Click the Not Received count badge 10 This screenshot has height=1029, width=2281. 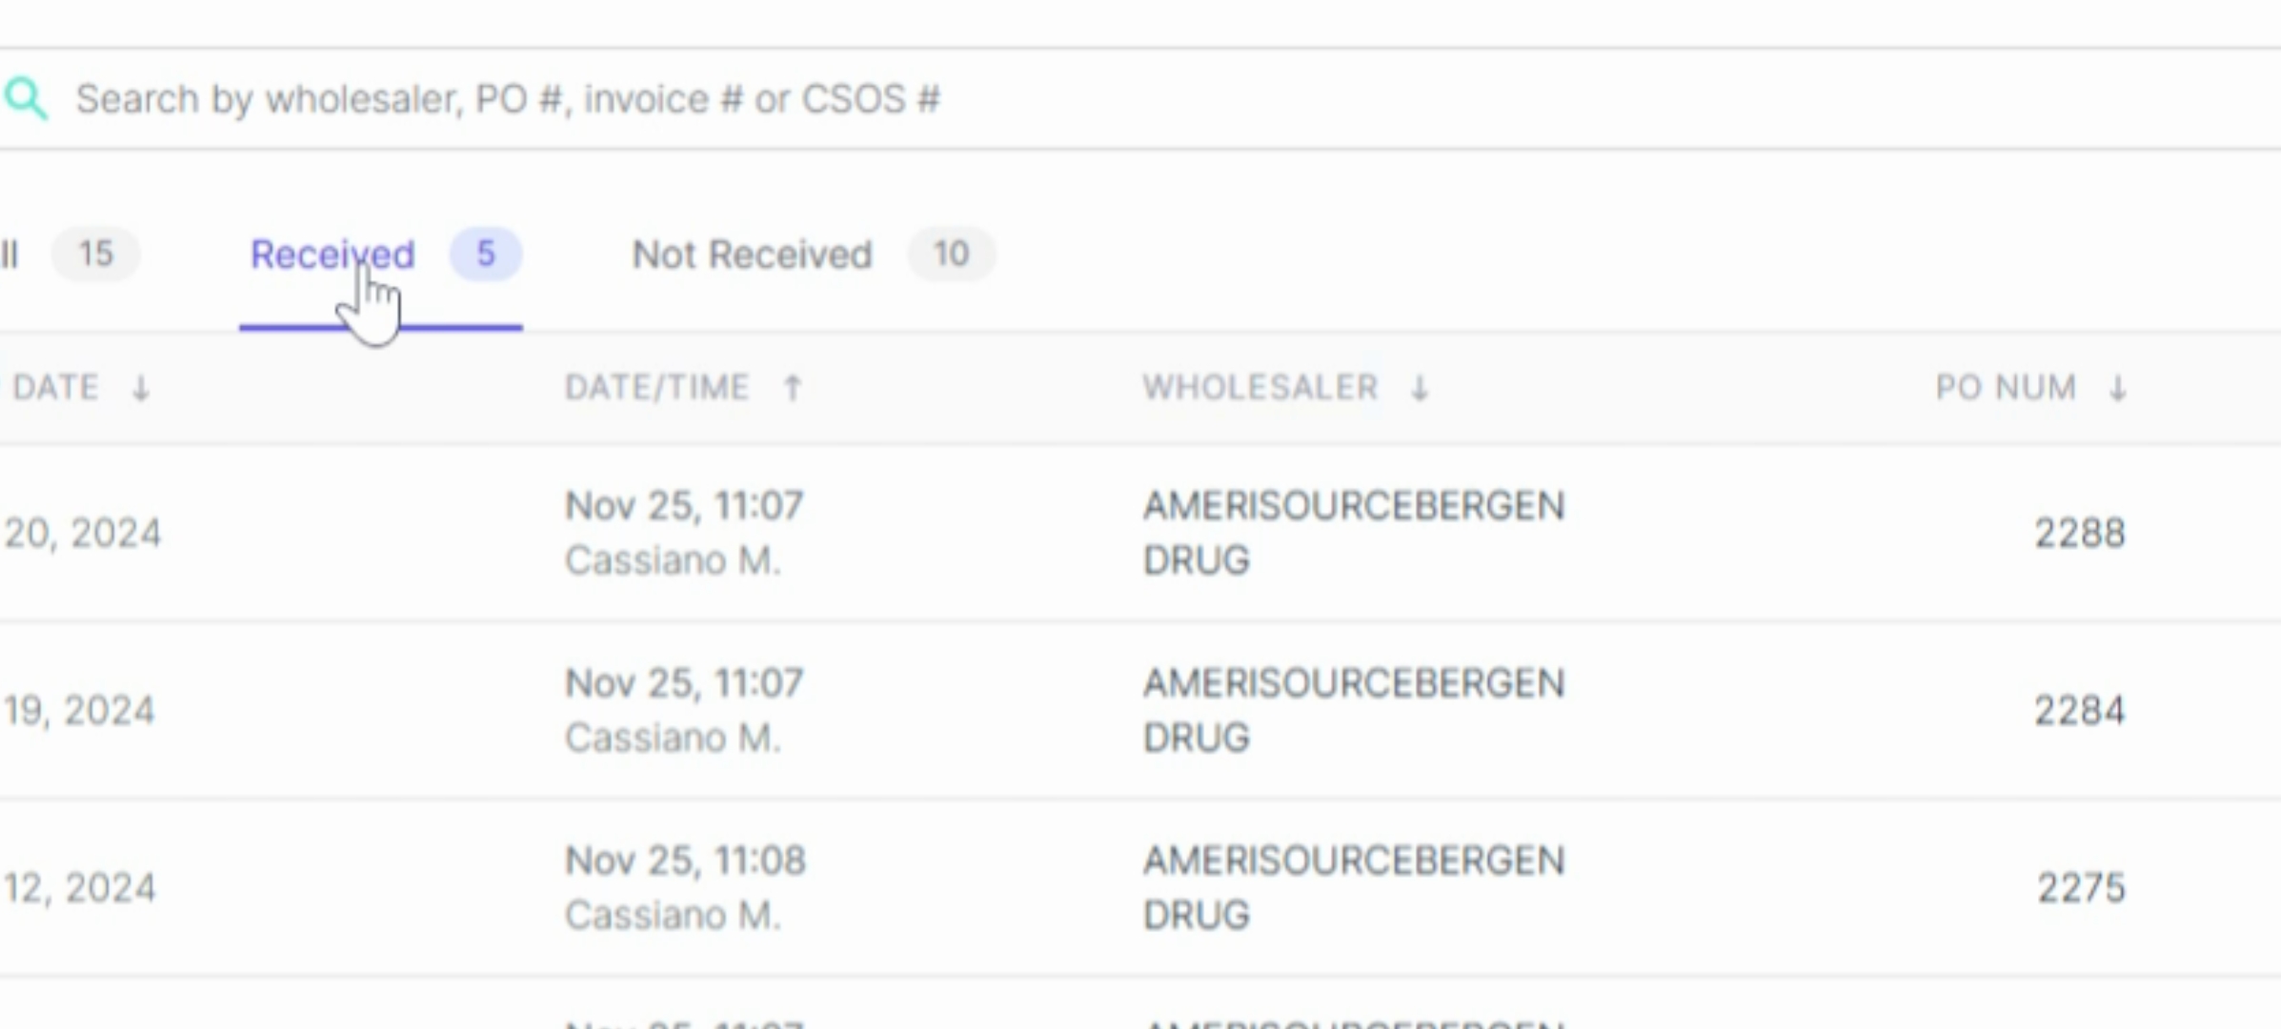pyautogui.click(x=951, y=254)
